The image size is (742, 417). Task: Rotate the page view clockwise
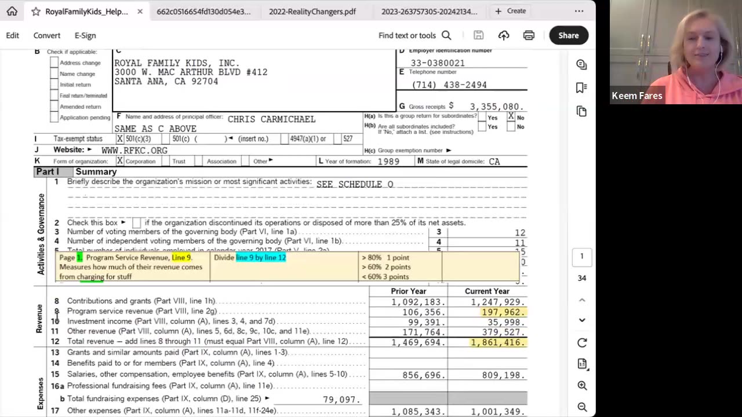pos(582,342)
